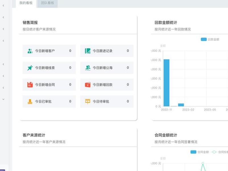Click the 0 count in 今日跟进记录 card
Image resolution: width=228 pixels, height=171 pixels.
click(128, 51)
